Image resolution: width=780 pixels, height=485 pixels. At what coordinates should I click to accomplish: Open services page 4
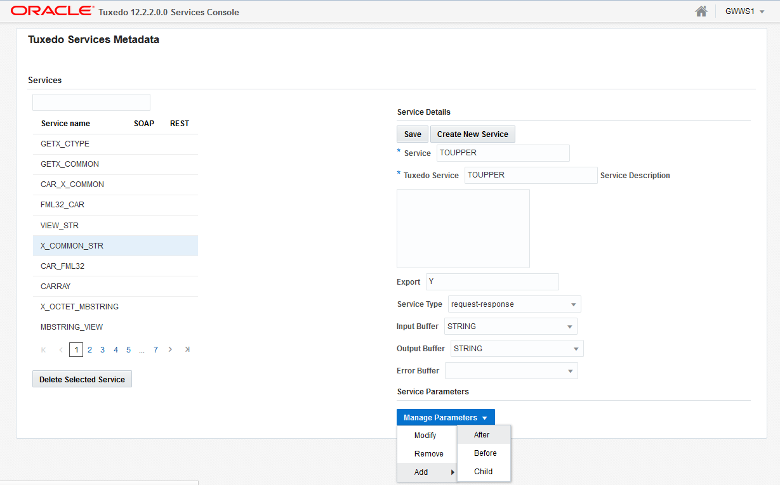tap(116, 349)
